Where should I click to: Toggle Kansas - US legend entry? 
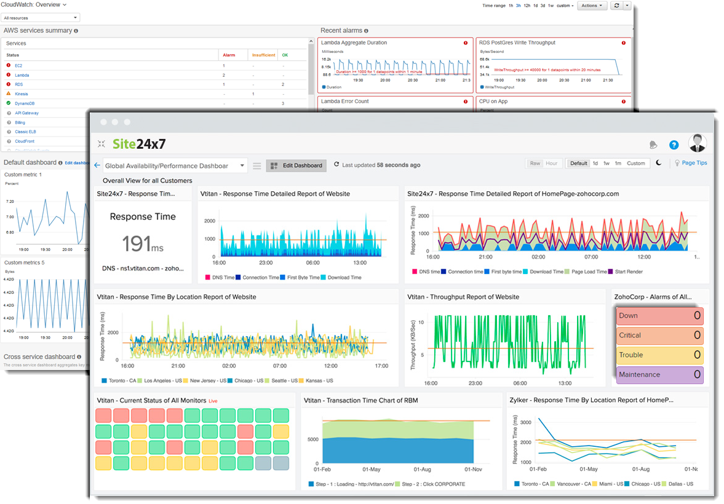tap(316, 381)
